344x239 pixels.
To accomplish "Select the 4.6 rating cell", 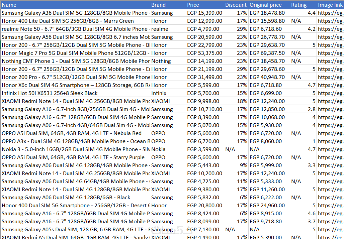I will tap(303, 214).
